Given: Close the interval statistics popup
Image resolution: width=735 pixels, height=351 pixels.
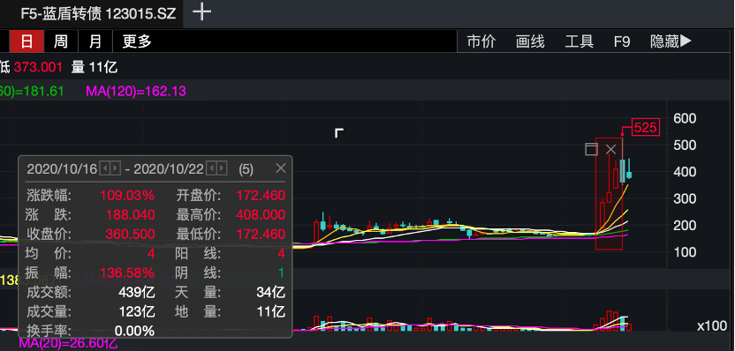Looking at the screenshot, I should pyautogui.click(x=280, y=168).
